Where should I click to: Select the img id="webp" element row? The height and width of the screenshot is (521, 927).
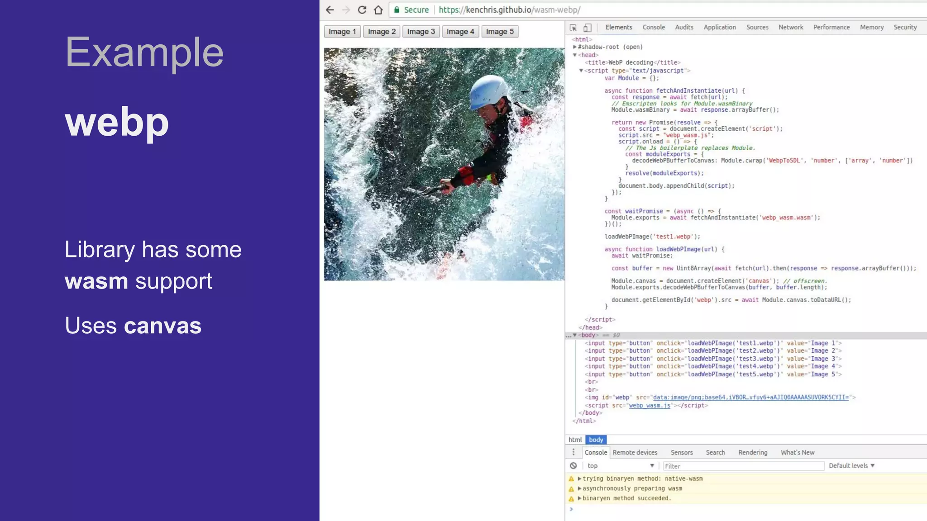click(x=720, y=398)
